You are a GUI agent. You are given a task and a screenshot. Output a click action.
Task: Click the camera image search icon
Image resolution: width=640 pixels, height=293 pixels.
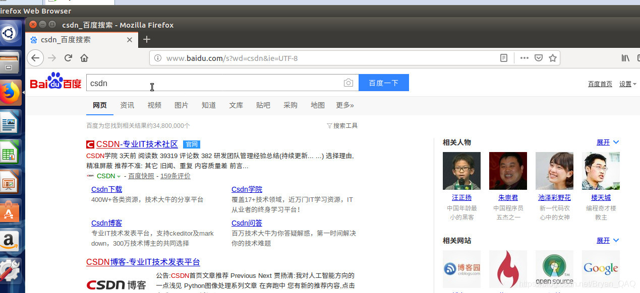(348, 83)
